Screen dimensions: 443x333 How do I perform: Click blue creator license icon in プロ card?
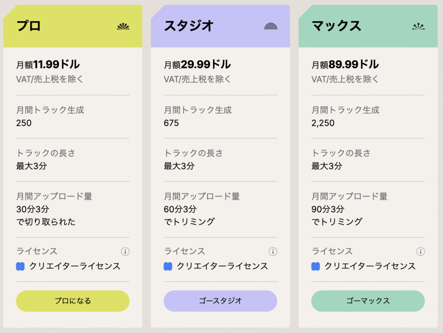(x=20, y=266)
